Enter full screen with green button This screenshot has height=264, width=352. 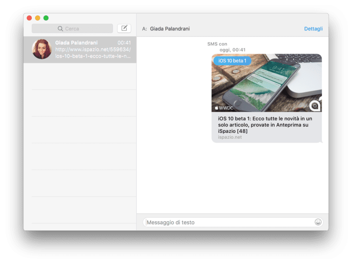tap(46, 18)
